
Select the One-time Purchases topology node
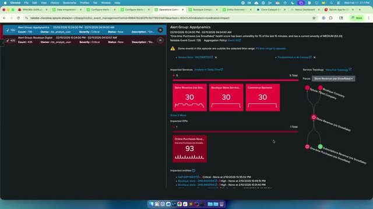click(x=307, y=147)
